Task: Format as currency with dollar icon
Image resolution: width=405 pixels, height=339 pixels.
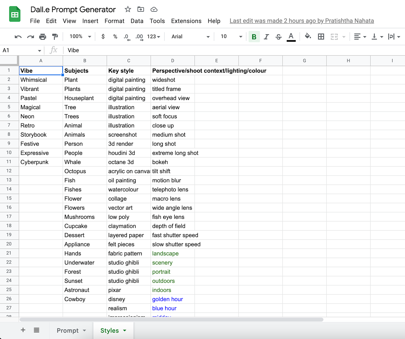Action: click(103, 36)
